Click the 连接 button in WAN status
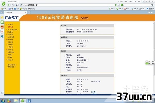155x103 pixels. click(x=94, y=92)
